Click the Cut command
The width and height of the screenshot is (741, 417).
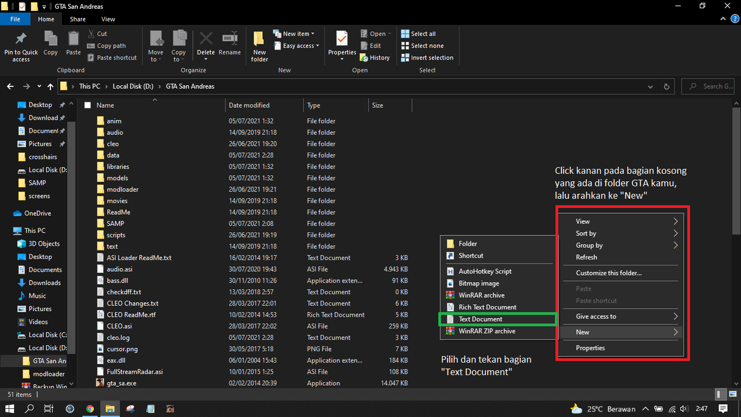point(97,34)
